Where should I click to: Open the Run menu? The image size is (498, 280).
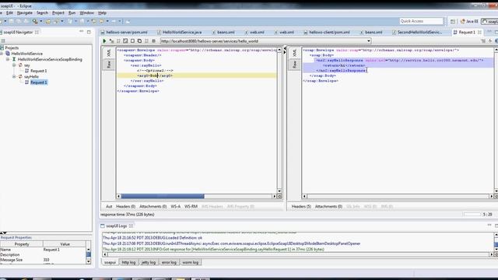click(72, 13)
